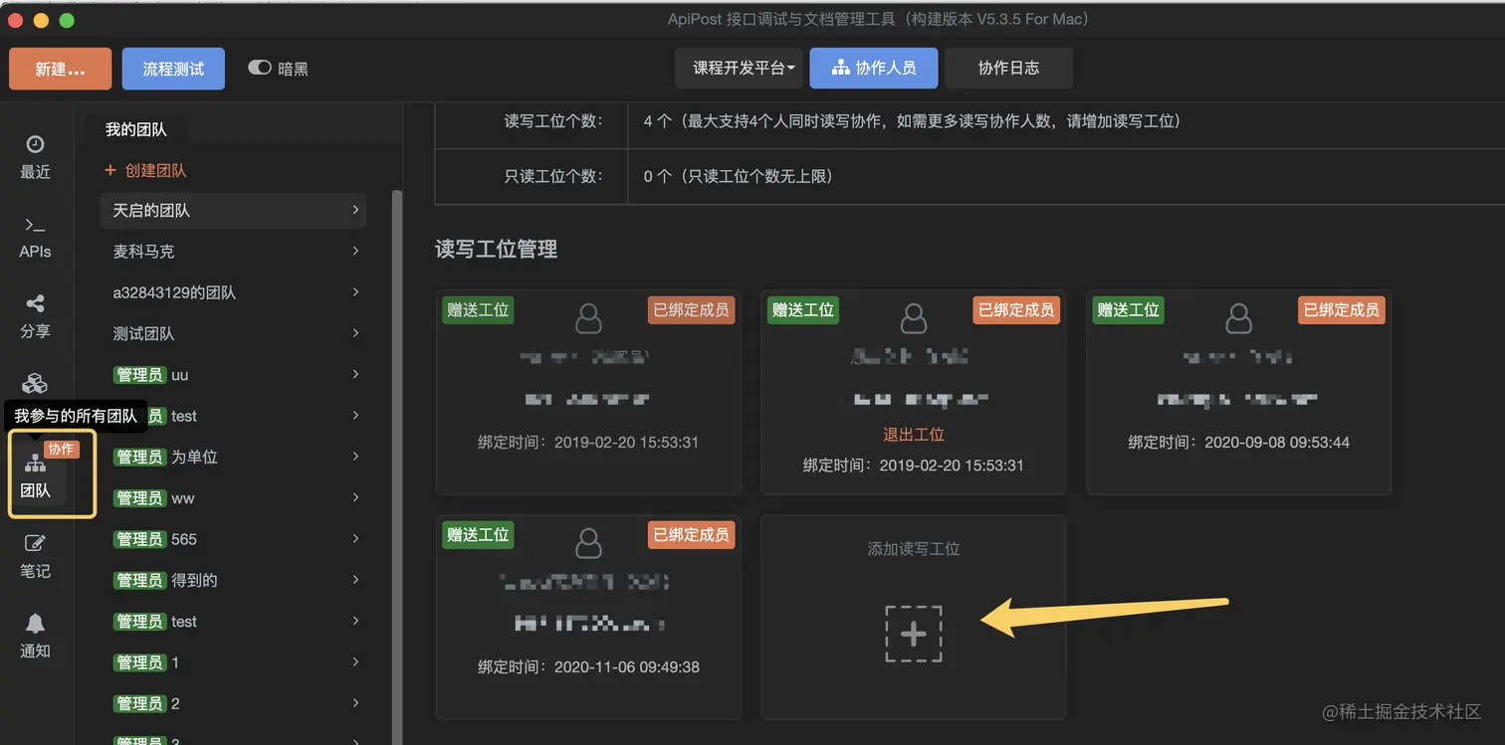Open the 最近 recent sidebar icon

[x=35, y=157]
